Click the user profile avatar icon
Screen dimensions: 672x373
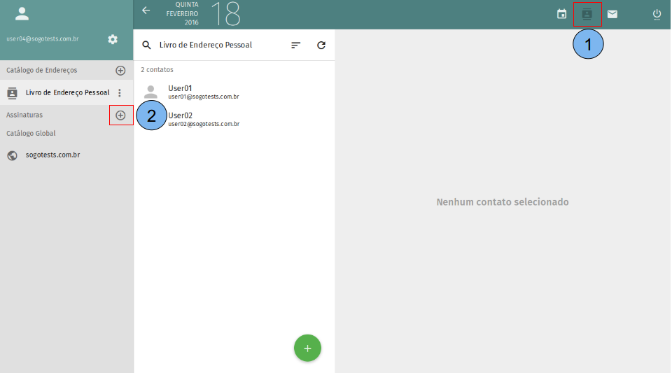22,13
